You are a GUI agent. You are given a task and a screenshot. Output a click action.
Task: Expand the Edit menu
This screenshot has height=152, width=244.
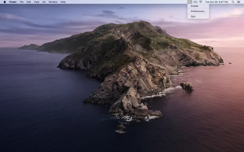tap(29, 2)
